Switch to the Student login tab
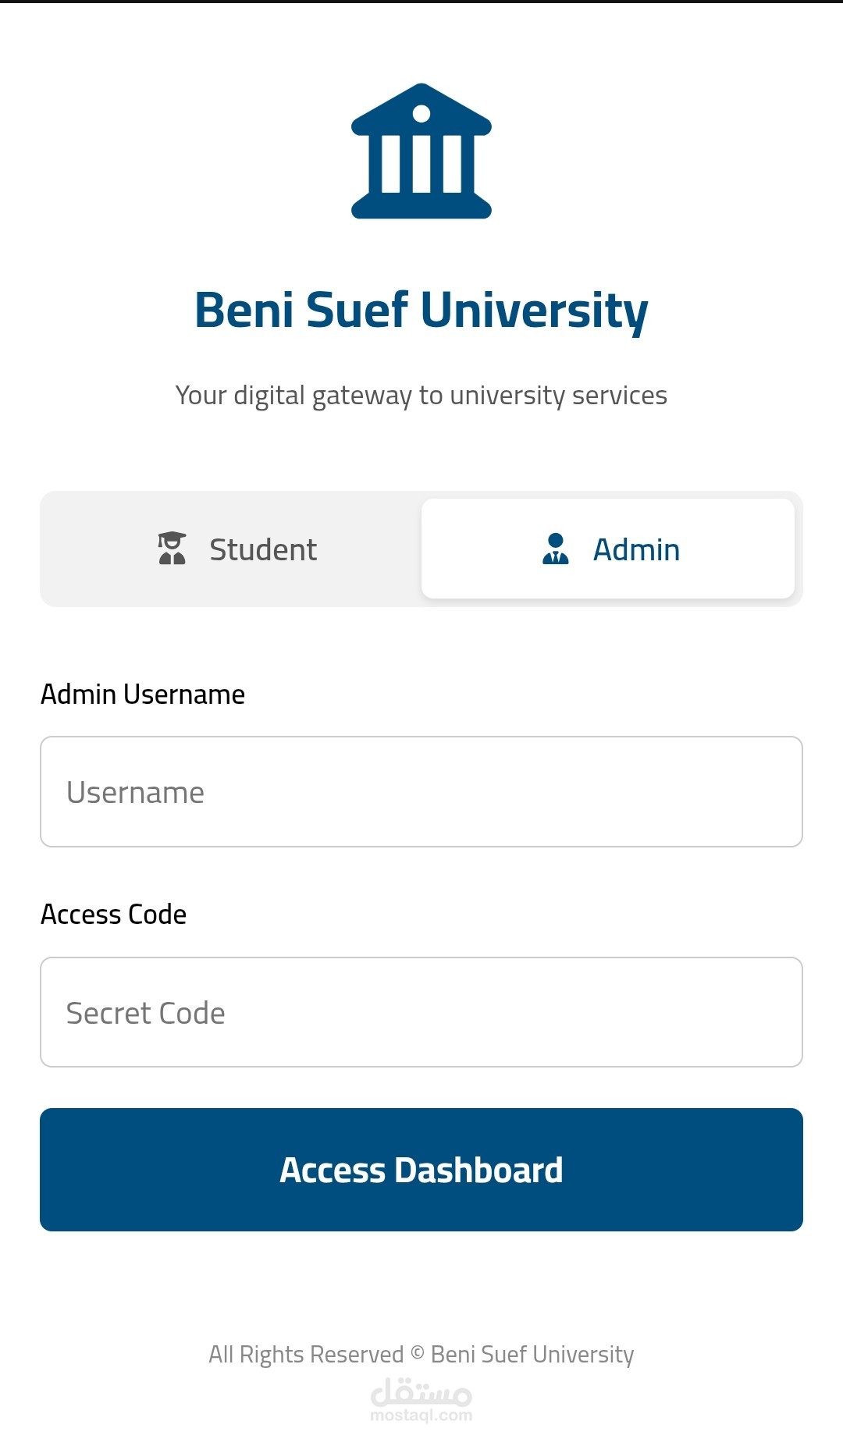This screenshot has height=1453, width=843. (x=231, y=549)
